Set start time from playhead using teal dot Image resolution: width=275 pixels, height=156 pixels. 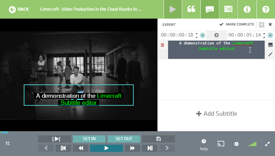[202, 35]
